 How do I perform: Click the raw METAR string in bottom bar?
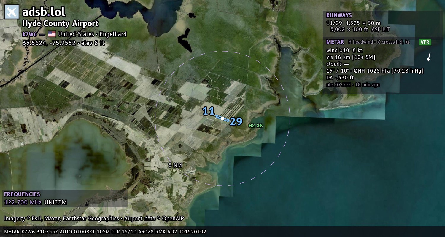pyautogui.click(x=105, y=232)
